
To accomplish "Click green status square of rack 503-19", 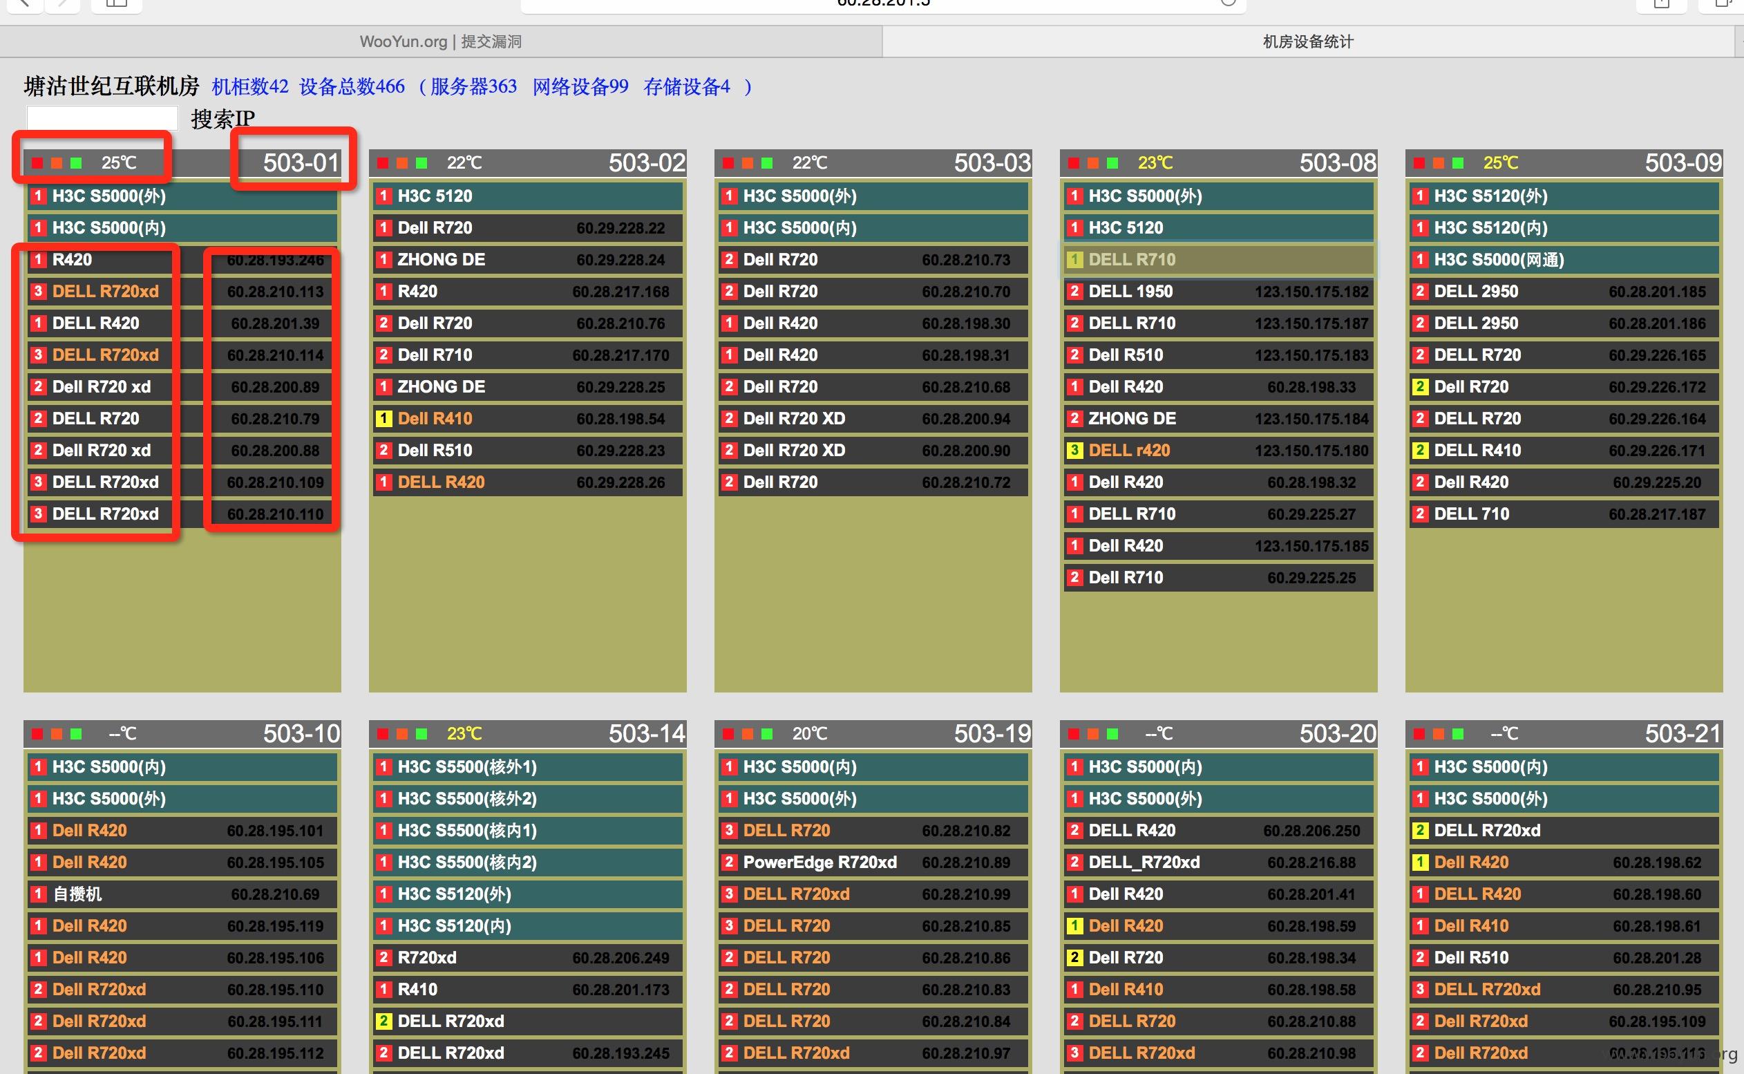I will (767, 734).
